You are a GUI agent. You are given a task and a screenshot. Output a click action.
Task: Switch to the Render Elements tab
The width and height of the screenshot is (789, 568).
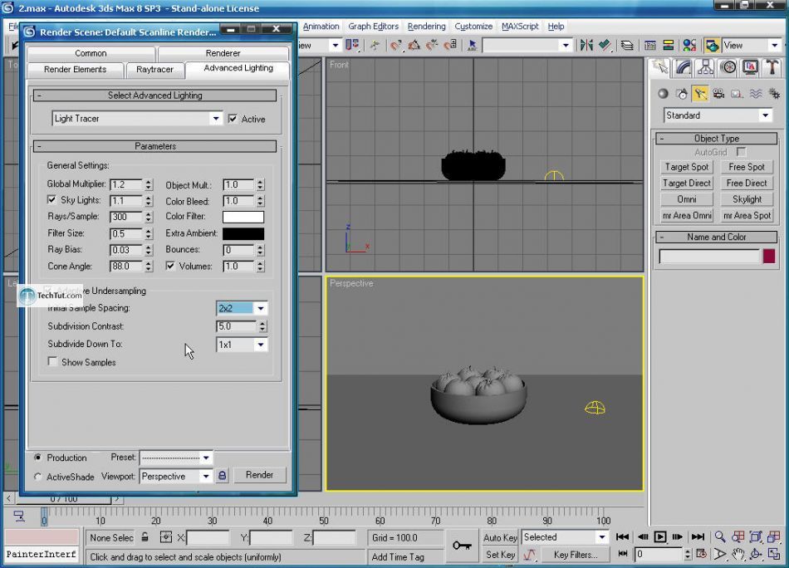(x=75, y=70)
